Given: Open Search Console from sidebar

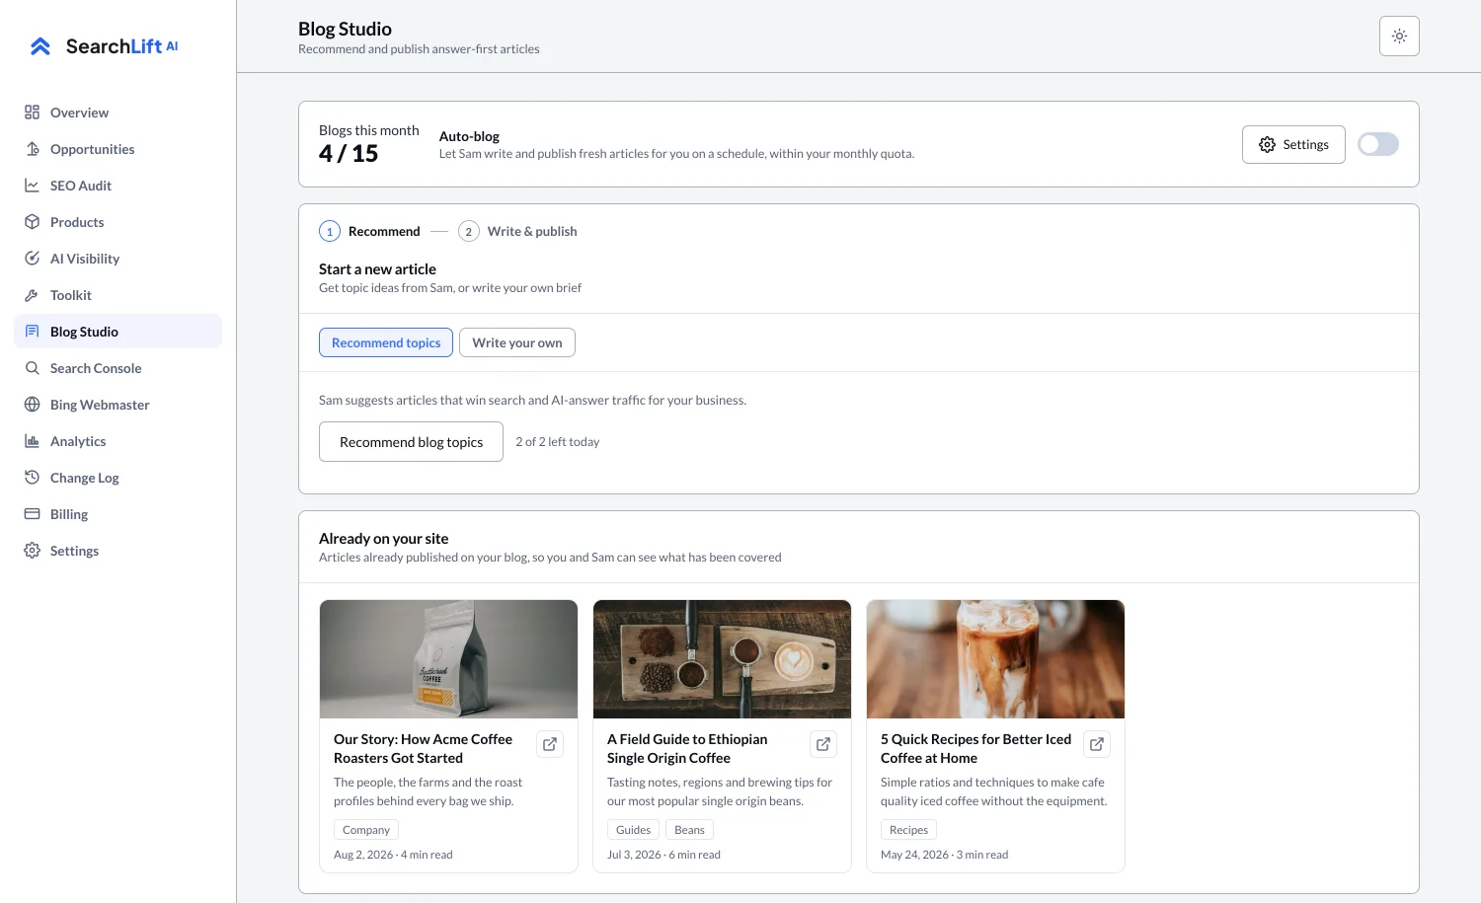Looking at the screenshot, I should tap(117, 368).
